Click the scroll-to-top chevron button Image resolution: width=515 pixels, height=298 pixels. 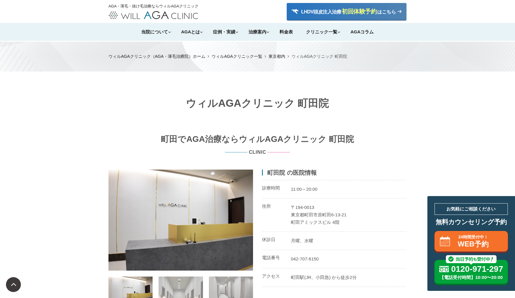[13, 285]
